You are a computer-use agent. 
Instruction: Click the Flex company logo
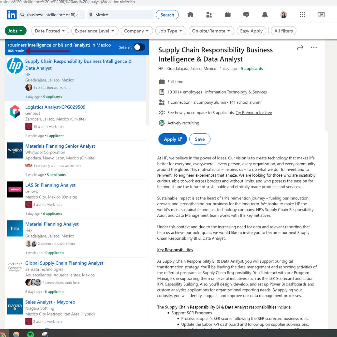[15, 228]
